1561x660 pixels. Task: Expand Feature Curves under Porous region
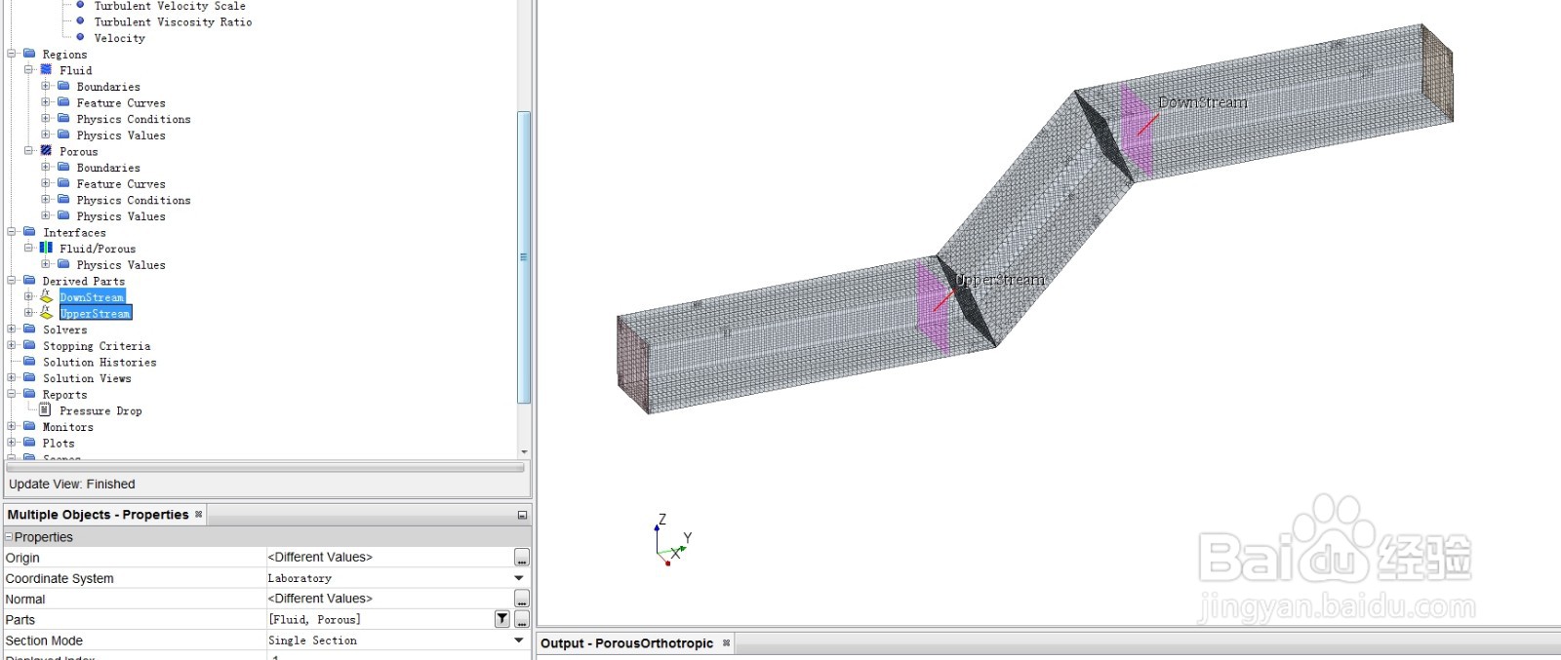[x=46, y=183]
